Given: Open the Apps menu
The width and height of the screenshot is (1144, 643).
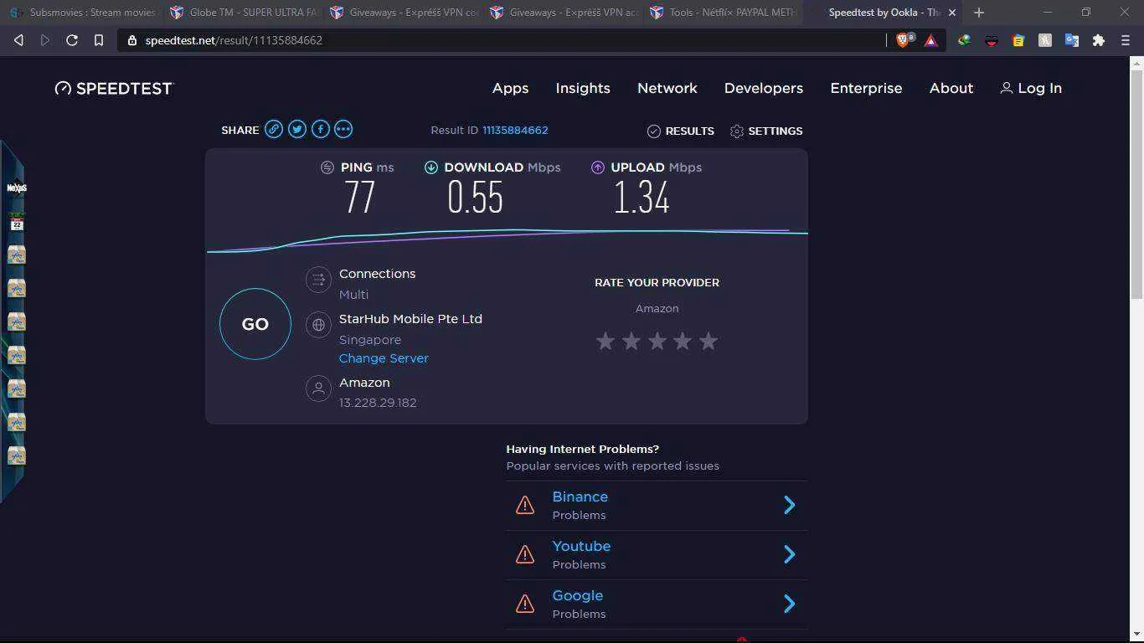Looking at the screenshot, I should [510, 88].
